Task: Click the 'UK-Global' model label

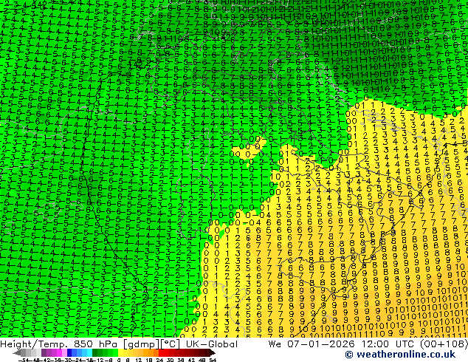Action: click(212, 344)
